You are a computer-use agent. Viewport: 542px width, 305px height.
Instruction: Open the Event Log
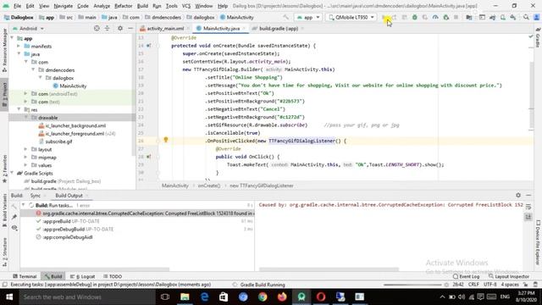(467, 276)
